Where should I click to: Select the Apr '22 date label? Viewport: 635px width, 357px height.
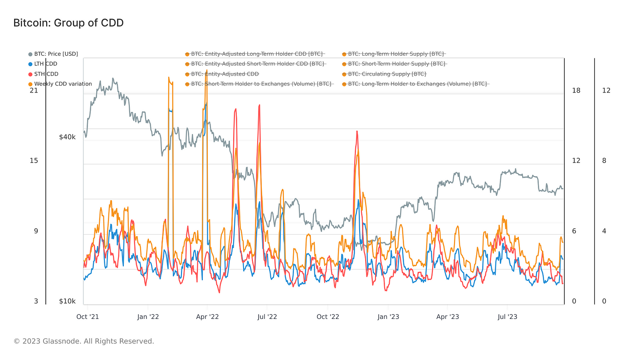click(x=208, y=317)
